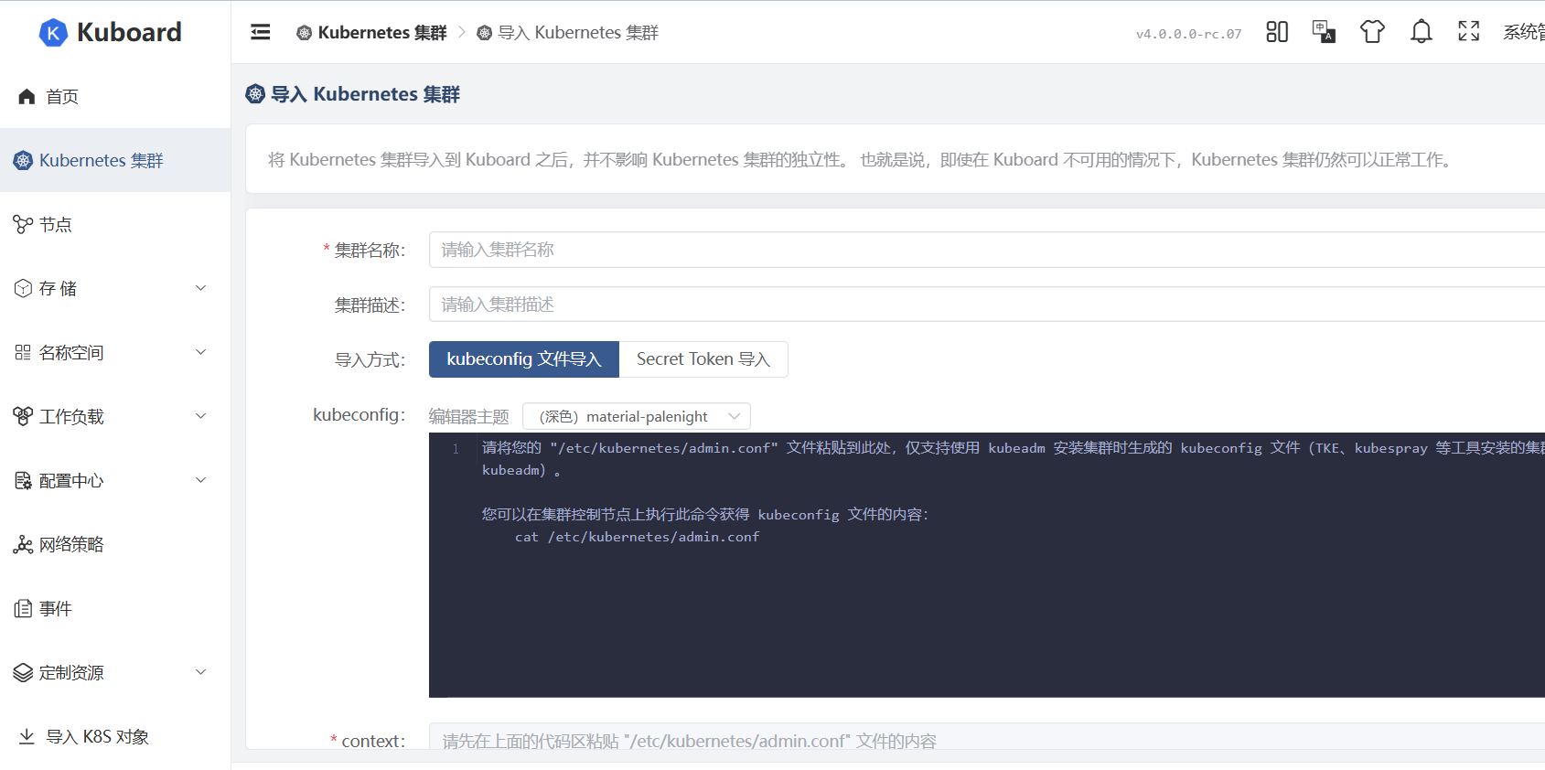Click the 网络策略 network icon

pos(23,544)
